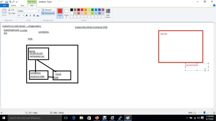Pick the orange color swatch
This screenshot has width=216, height=121.
pos(85,10)
